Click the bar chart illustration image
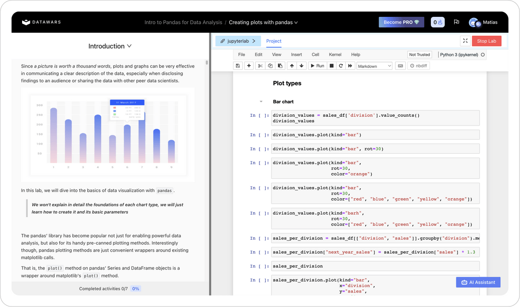Viewport: 520px width, 307px height. coord(108,135)
